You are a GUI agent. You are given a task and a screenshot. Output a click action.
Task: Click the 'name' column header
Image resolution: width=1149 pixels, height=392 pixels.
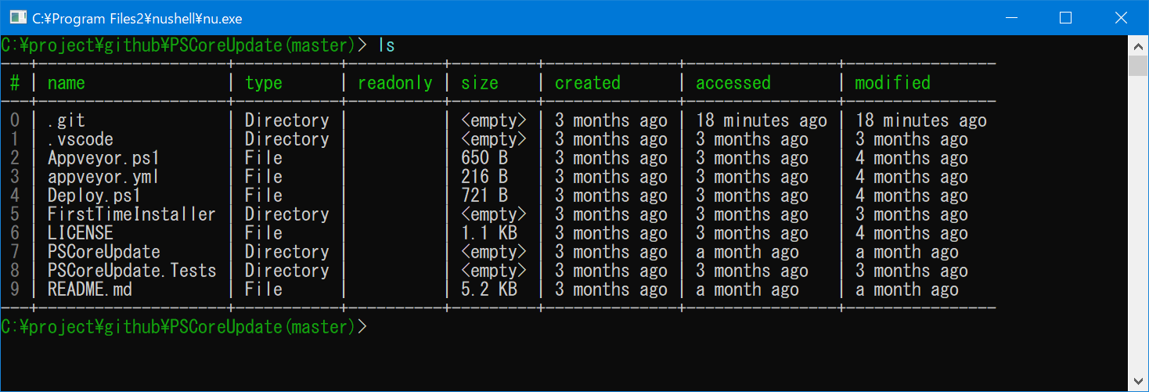(x=67, y=83)
